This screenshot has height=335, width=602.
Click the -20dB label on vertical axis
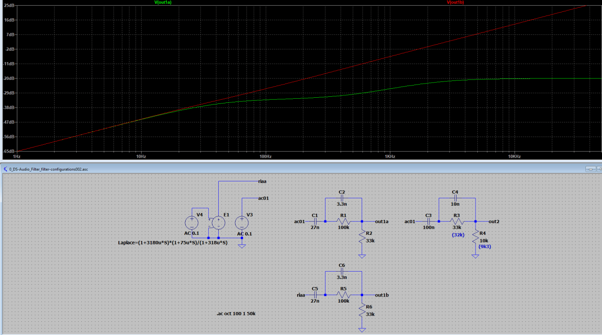point(8,78)
